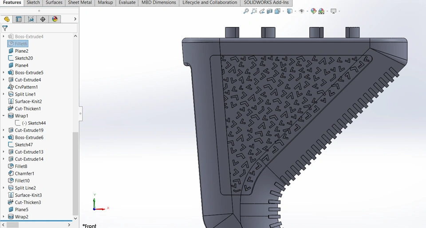Screen dimensions: 426x228
Task: Expand the Wrap2 feature node
Action: (4, 217)
